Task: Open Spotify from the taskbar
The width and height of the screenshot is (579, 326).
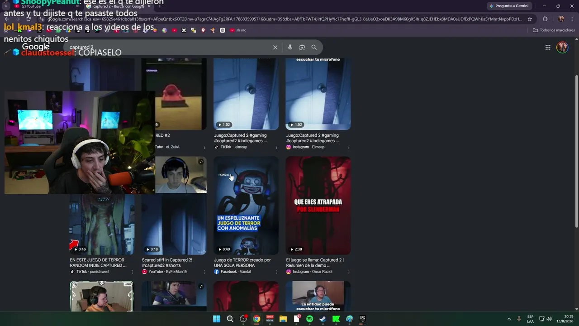Action: 309,319
